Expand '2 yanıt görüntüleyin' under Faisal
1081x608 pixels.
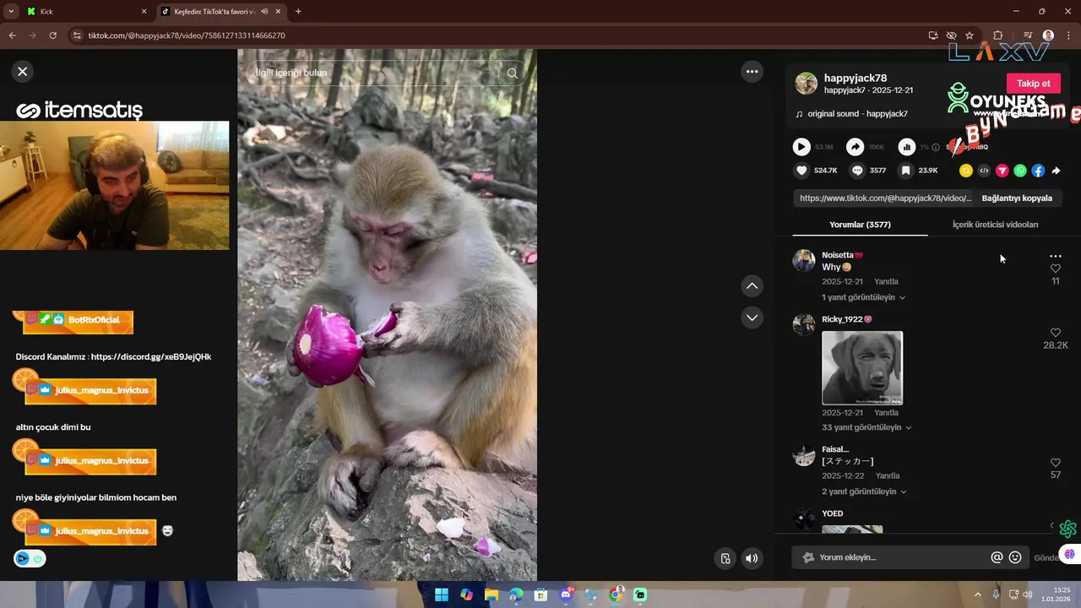[864, 491]
